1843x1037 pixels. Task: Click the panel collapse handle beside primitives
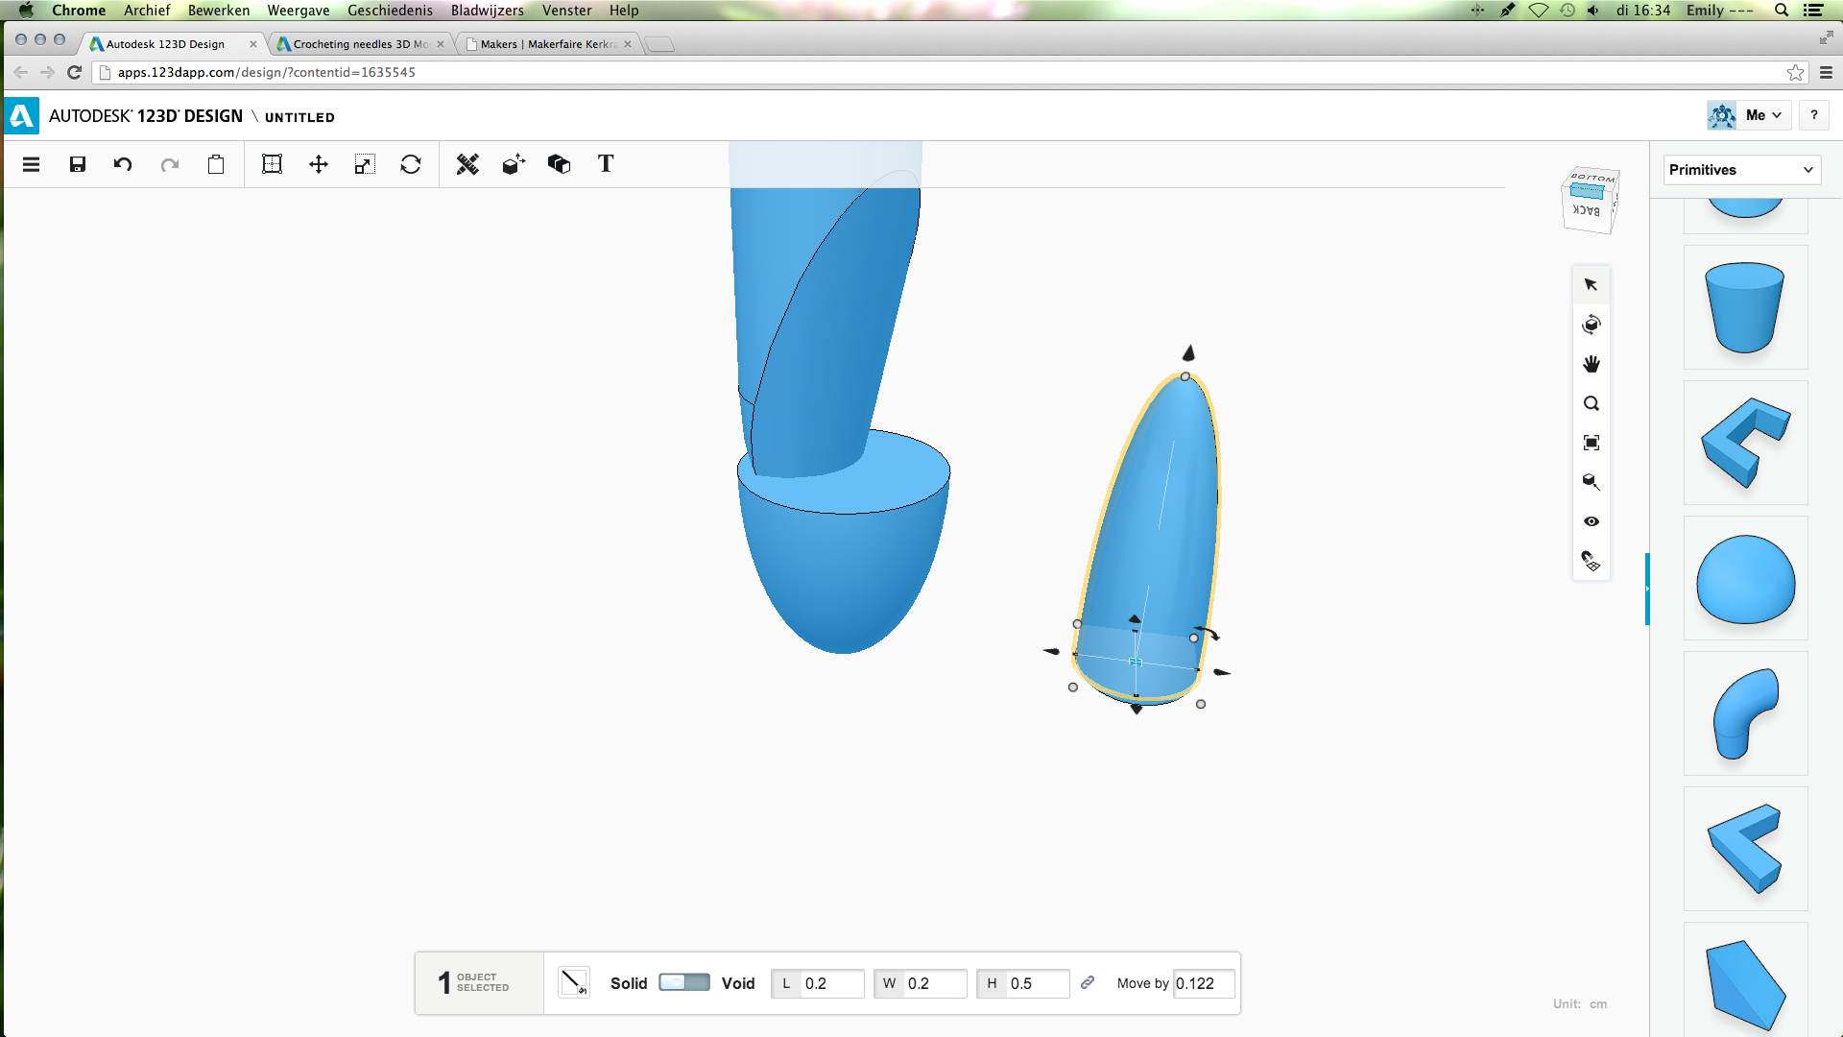pos(1647,589)
